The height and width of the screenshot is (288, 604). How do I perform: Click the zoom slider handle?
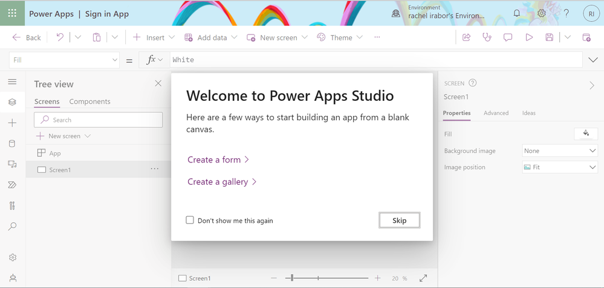[293, 278]
